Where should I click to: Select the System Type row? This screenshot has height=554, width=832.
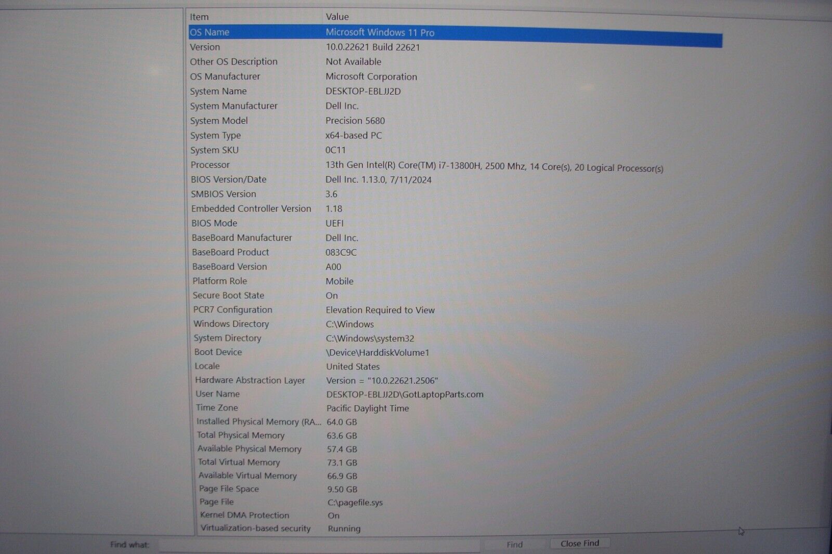(456, 135)
